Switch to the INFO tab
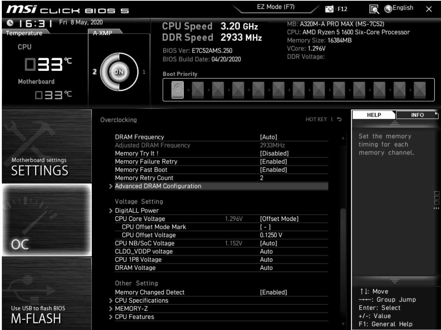Screen dimensions: 441x330 417,115
